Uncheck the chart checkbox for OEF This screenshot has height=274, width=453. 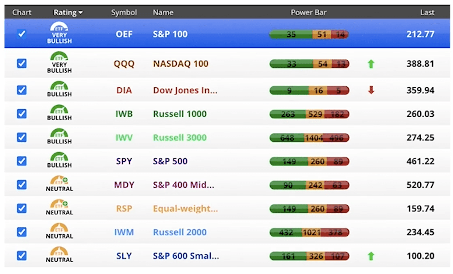click(22, 34)
